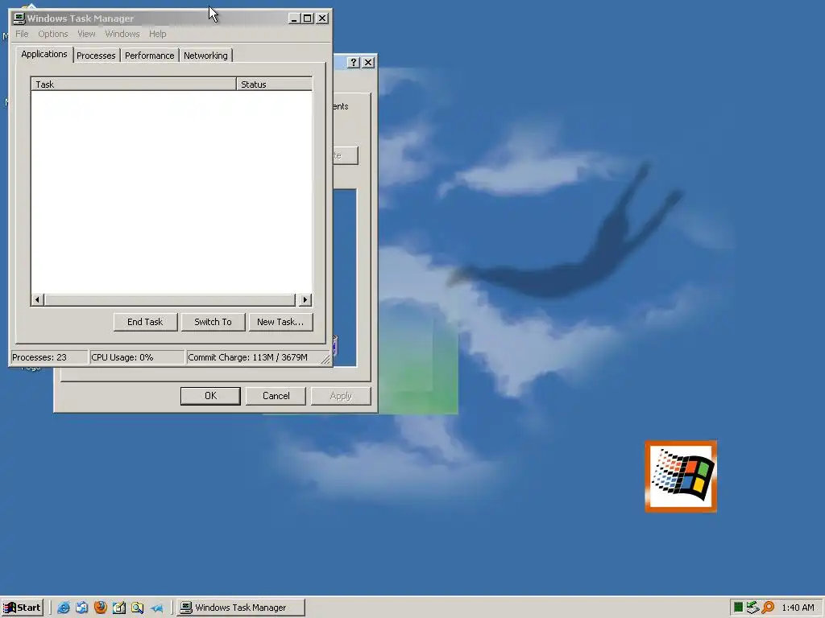Click the Windows logo desktop icon
The height and width of the screenshot is (618, 825).
(681, 476)
